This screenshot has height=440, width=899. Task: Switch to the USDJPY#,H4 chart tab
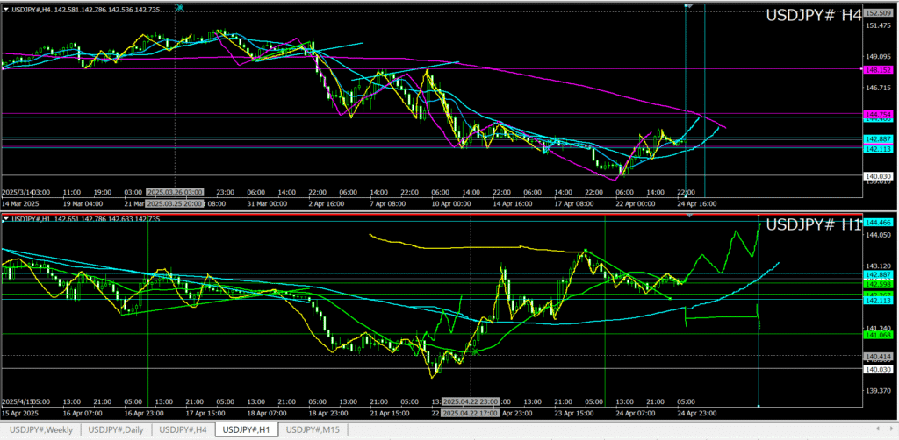coord(183,429)
